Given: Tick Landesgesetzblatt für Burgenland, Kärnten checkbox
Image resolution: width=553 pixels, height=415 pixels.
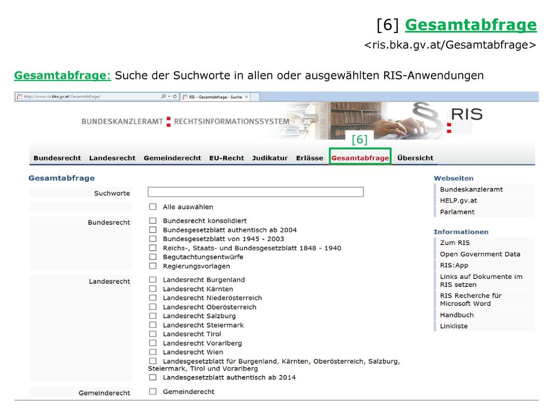Looking at the screenshot, I should [153, 361].
